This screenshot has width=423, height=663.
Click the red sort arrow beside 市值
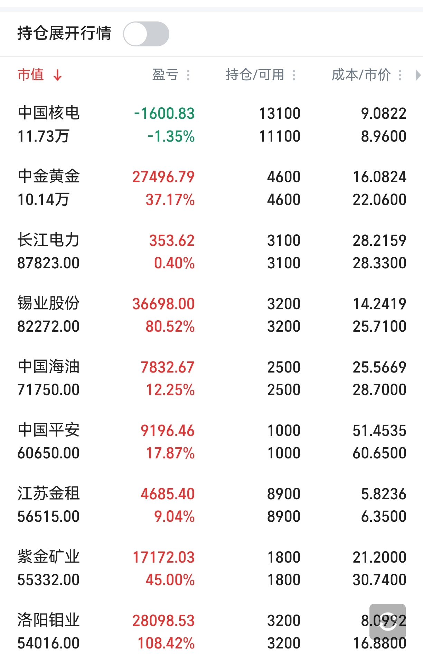pos(58,75)
